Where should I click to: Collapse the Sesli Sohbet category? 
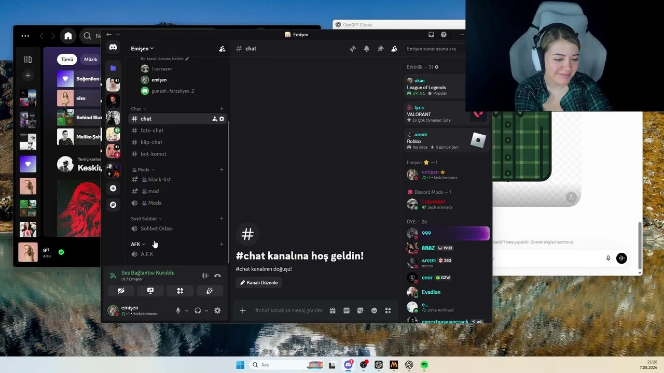tap(146, 219)
